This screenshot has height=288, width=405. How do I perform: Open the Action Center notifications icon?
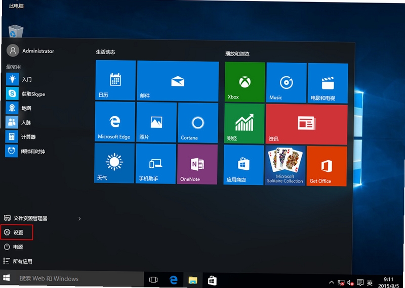click(x=360, y=282)
